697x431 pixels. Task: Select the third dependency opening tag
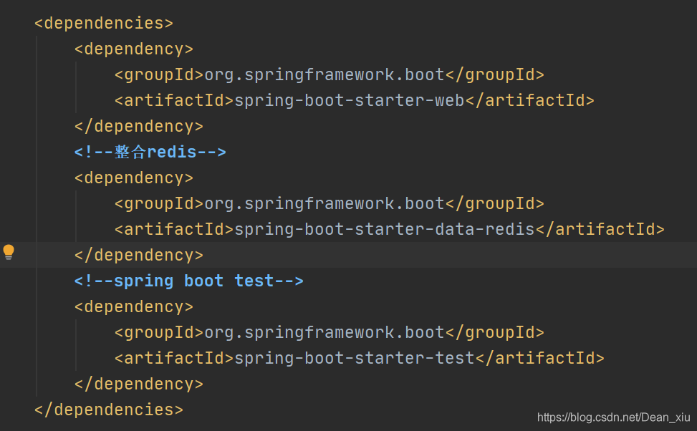point(133,306)
